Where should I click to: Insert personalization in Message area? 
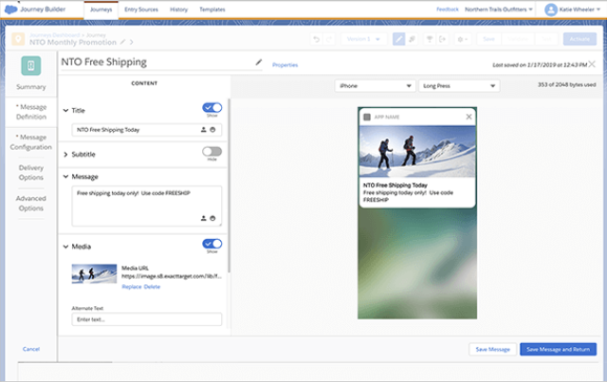click(204, 218)
